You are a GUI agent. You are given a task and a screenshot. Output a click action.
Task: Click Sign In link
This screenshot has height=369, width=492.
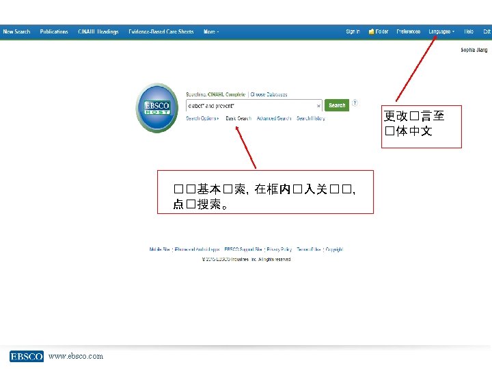click(353, 31)
